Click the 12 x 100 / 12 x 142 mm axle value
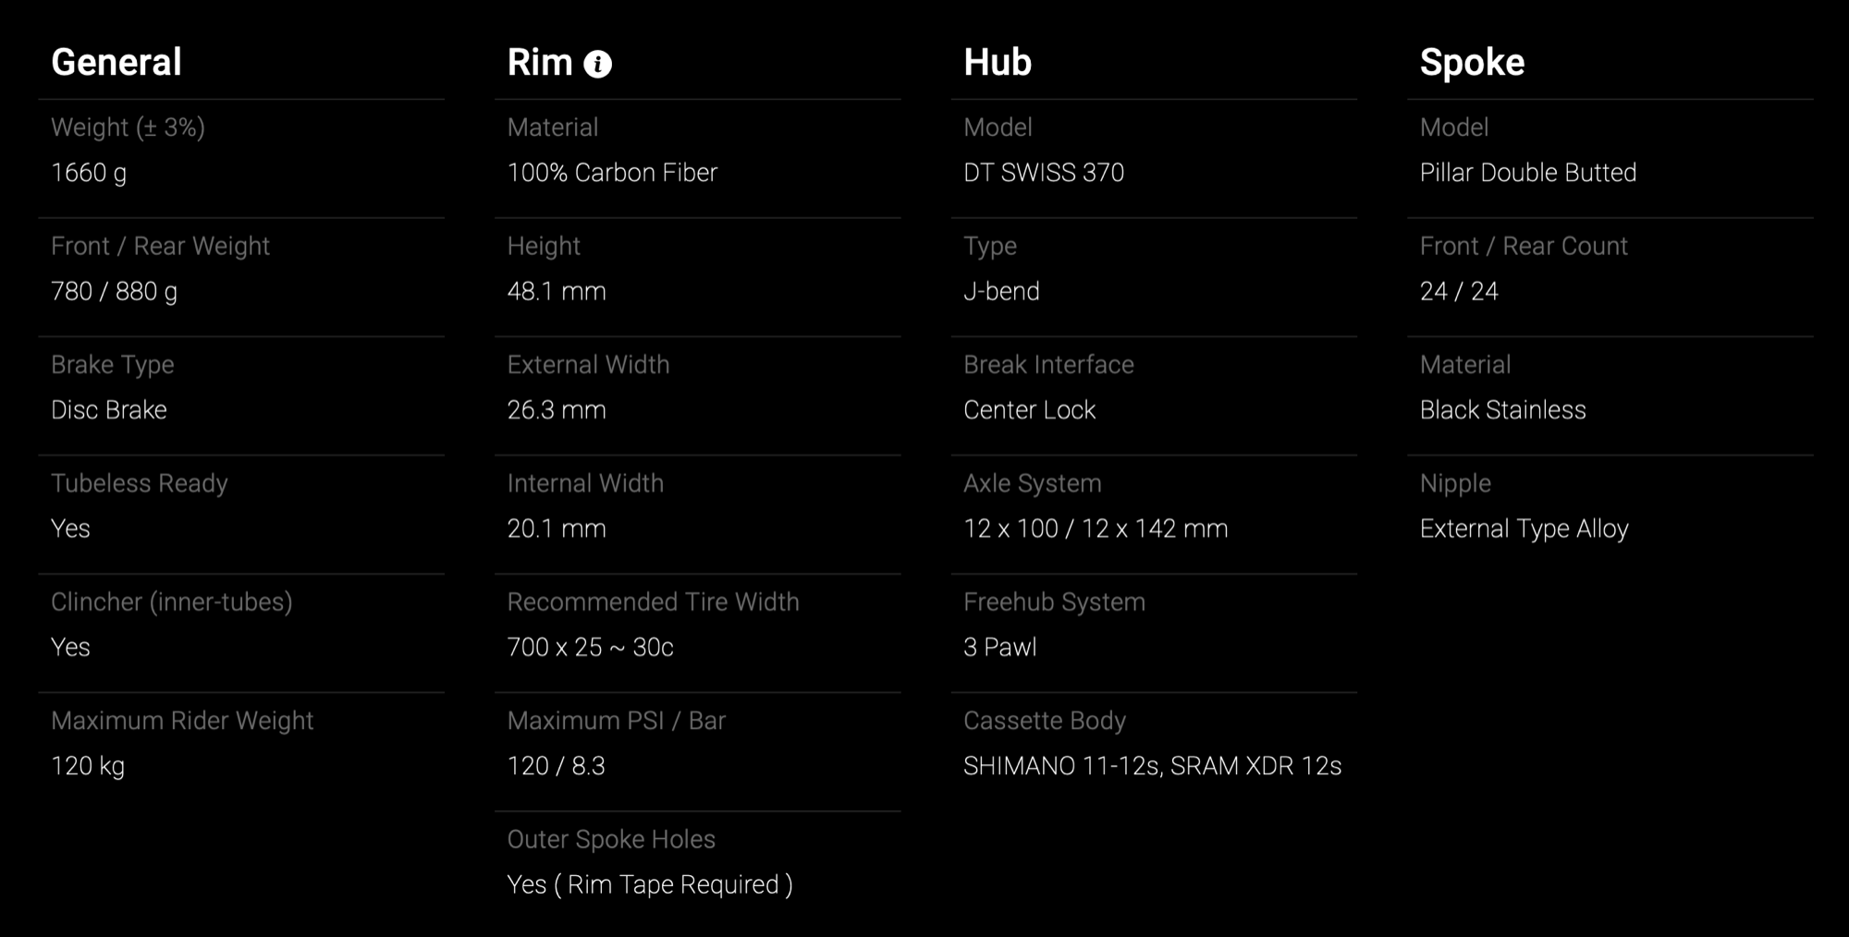The width and height of the screenshot is (1849, 937). [1096, 529]
